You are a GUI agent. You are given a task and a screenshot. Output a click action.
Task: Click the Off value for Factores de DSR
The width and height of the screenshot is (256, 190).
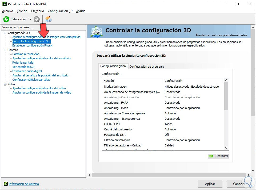tap(167, 135)
